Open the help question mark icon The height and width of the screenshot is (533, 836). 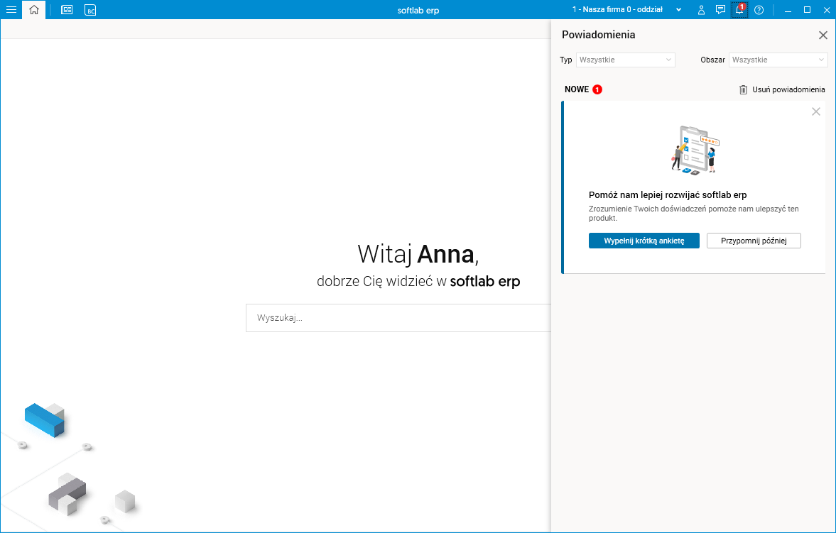click(759, 10)
